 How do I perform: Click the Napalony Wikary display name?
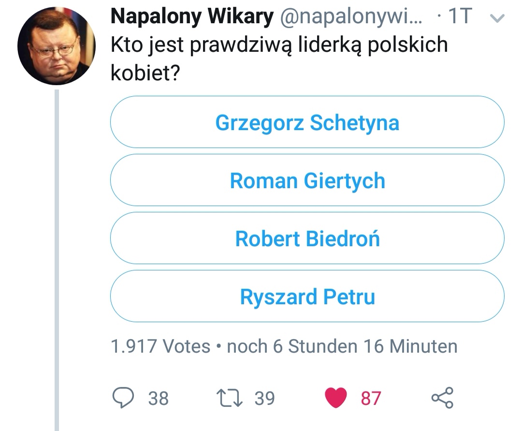click(192, 17)
